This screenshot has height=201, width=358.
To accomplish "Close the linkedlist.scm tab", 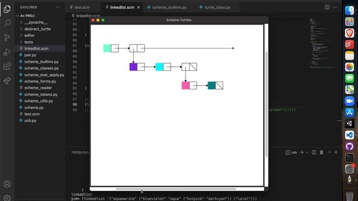I will point(138,7).
